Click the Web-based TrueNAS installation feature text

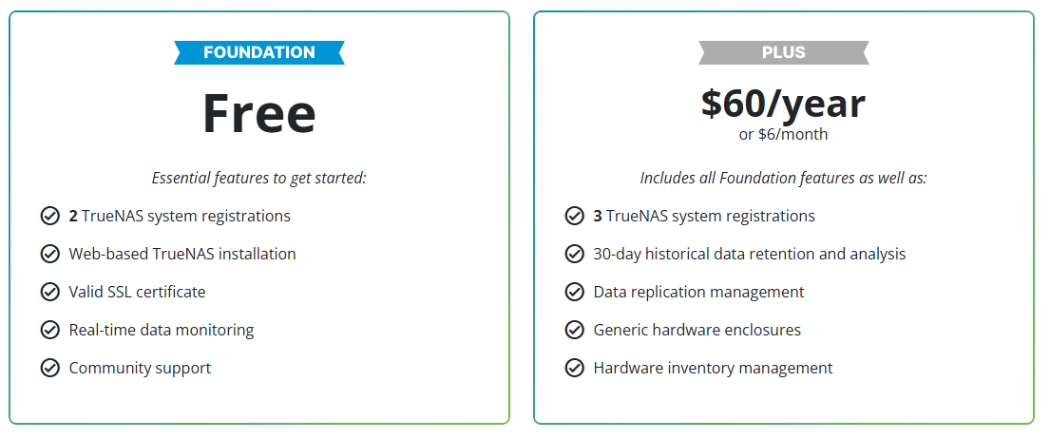coord(182,254)
